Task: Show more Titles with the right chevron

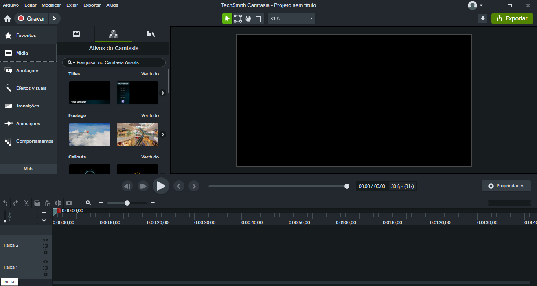Action: point(163,93)
